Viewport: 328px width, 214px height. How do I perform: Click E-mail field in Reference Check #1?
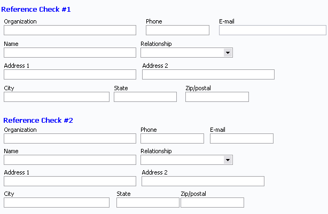[272, 30]
